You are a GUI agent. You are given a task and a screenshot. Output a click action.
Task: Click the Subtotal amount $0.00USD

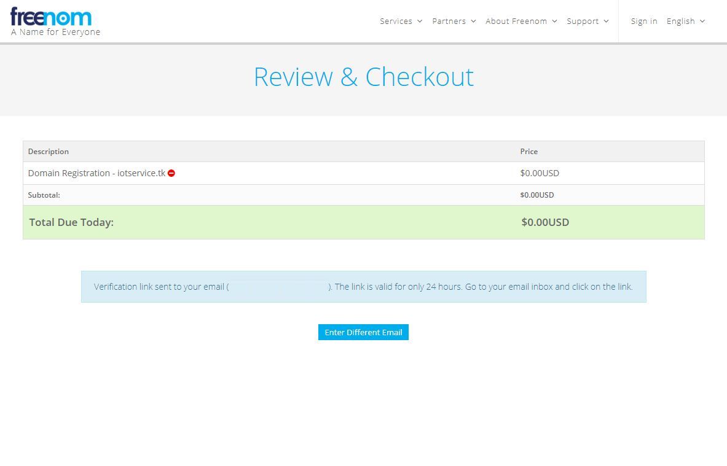click(x=537, y=195)
